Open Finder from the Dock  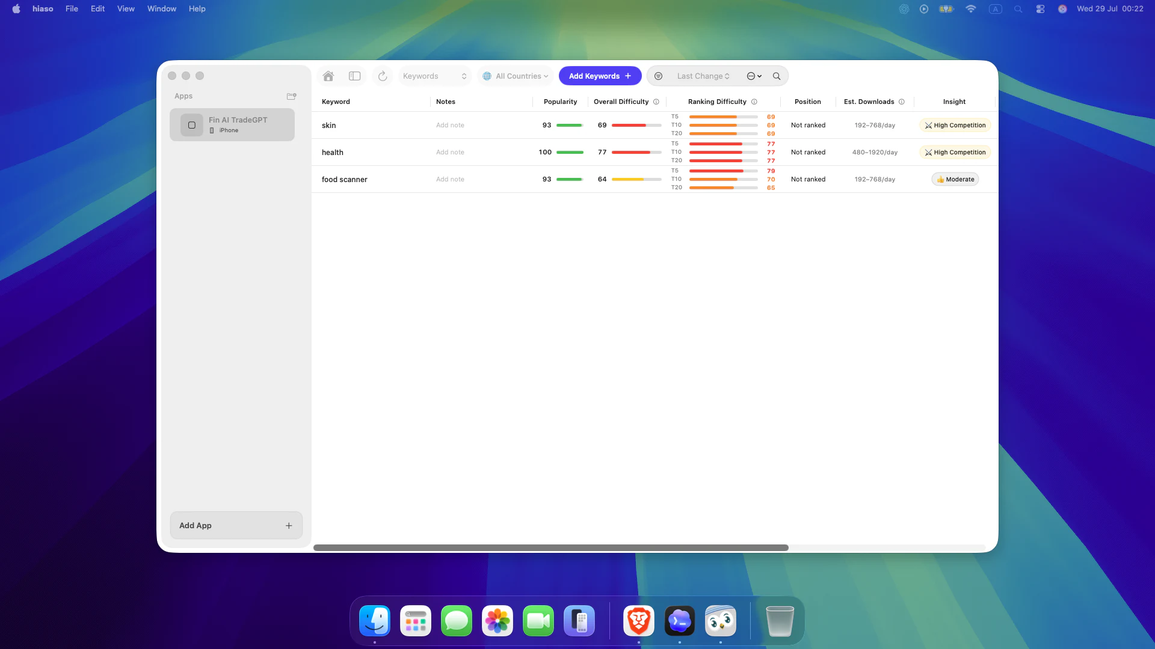(375, 621)
